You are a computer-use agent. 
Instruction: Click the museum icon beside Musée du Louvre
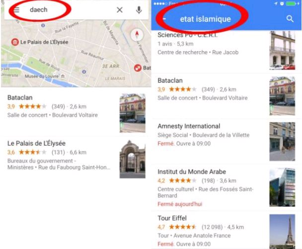(x=63, y=77)
